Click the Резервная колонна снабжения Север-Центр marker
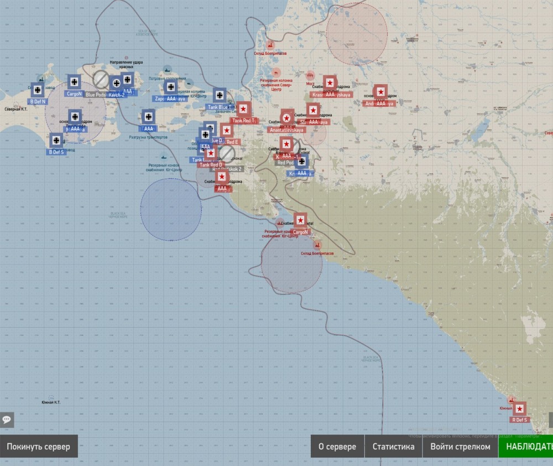Viewport: 553px width, 466px height. 276,73
